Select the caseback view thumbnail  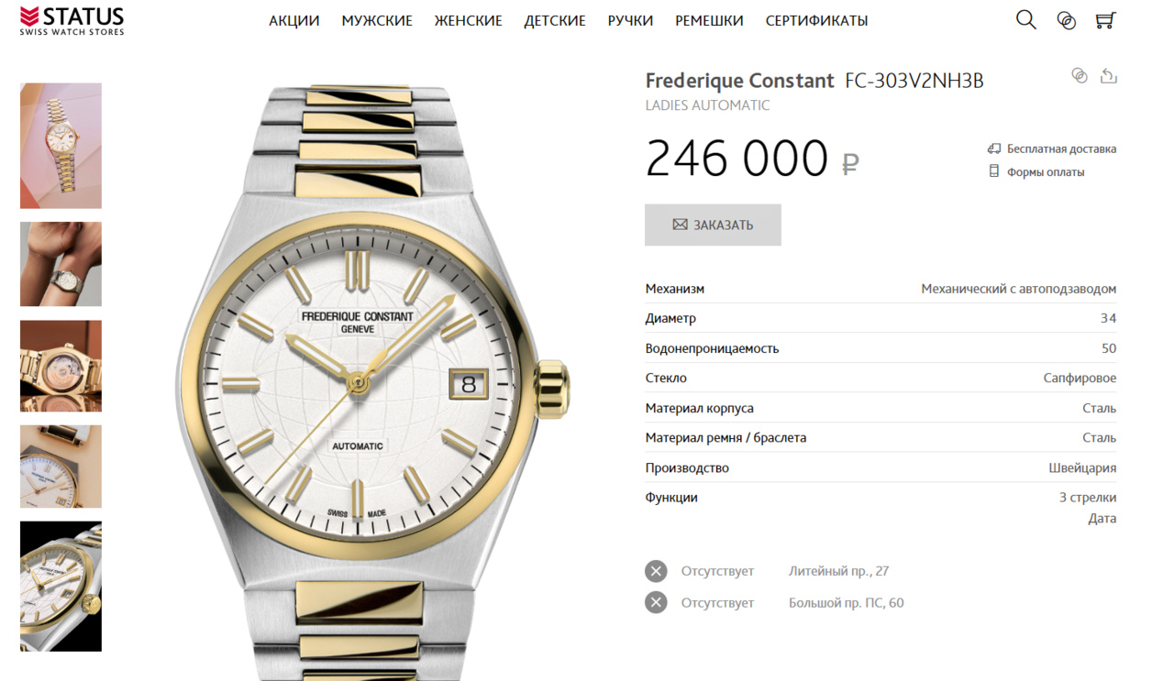pos(61,366)
